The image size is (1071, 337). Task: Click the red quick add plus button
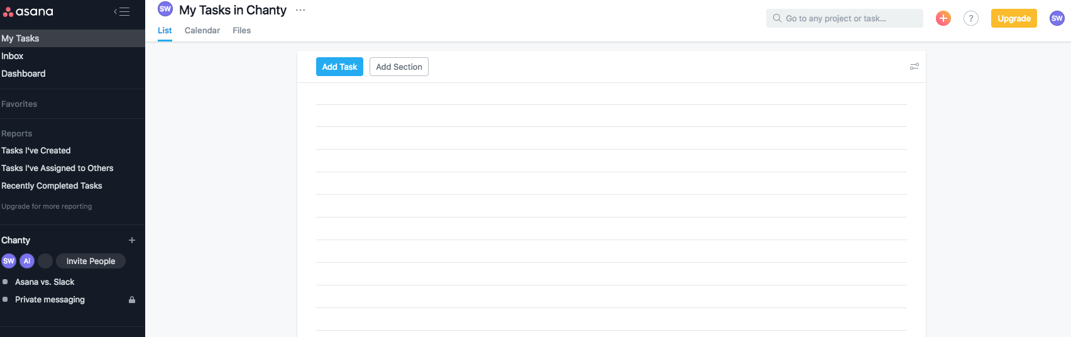coord(943,18)
